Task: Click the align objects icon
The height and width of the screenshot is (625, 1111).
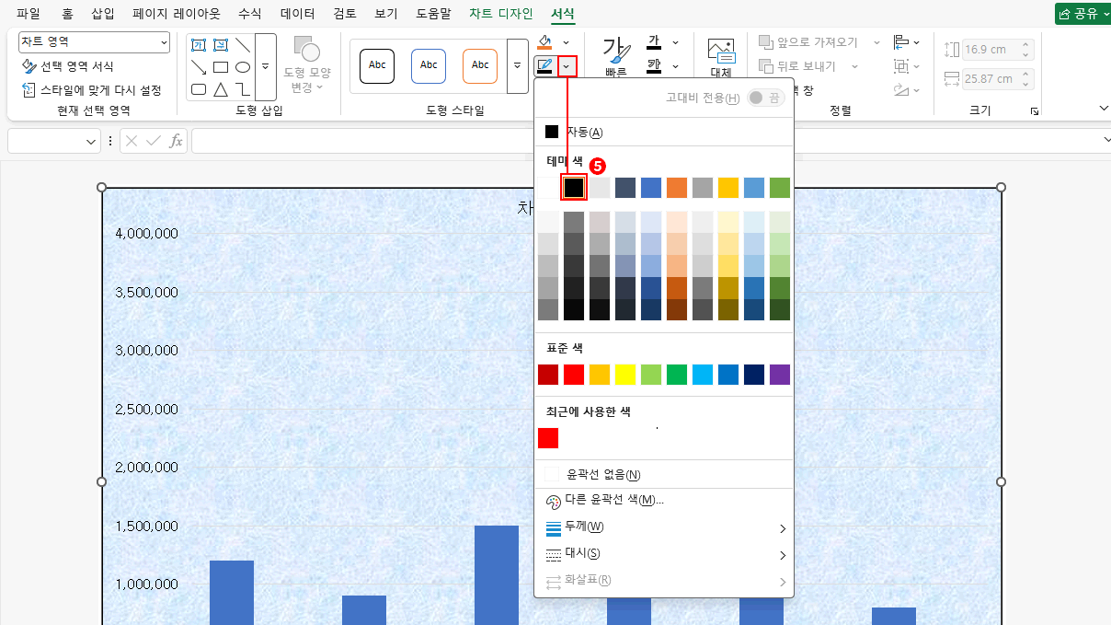Action: coord(900,42)
